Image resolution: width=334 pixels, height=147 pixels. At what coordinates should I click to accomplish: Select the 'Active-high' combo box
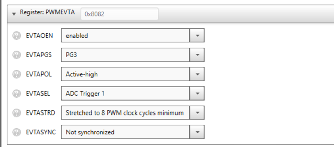125,74
